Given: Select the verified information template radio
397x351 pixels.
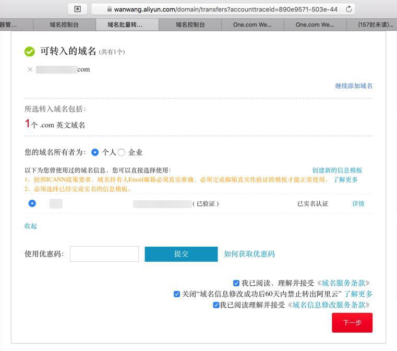Looking at the screenshot, I should point(32,203).
